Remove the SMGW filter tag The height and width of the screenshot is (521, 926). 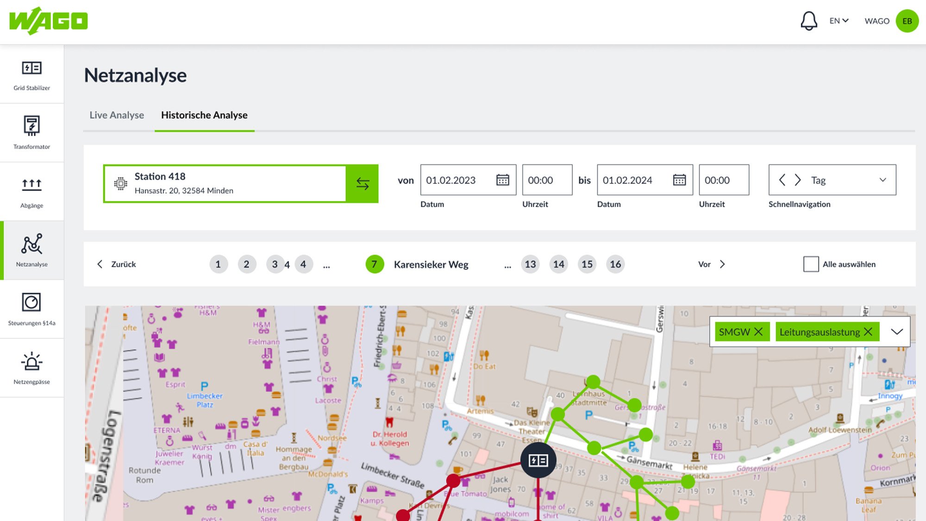pyautogui.click(x=758, y=332)
